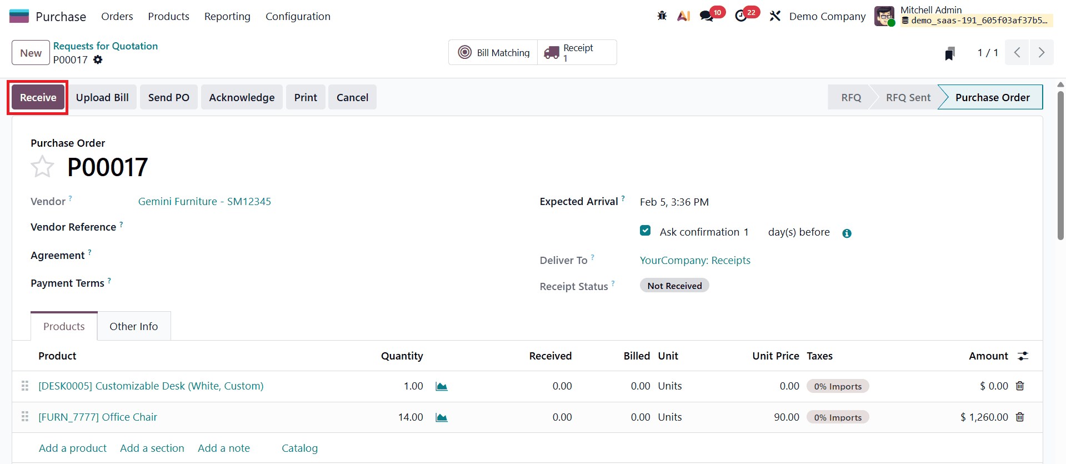Click Add a note link
The width and height of the screenshot is (1066, 464).
click(224, 448)
